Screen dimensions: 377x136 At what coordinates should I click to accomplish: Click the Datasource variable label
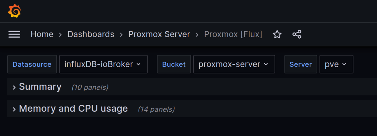pyautogui.click(x=32, y=64)
